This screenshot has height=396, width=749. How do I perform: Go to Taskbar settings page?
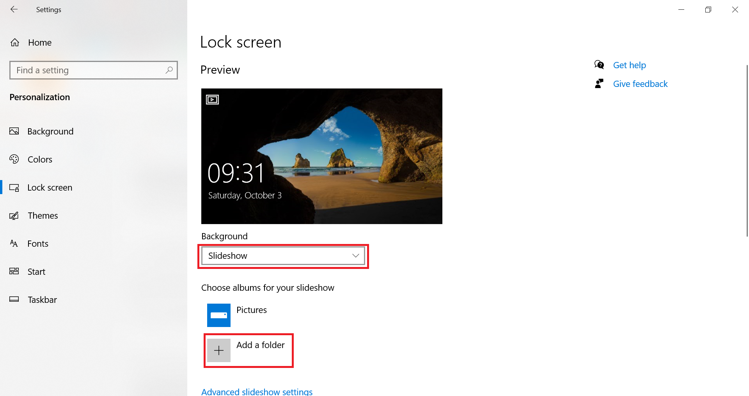pos(42,300)
